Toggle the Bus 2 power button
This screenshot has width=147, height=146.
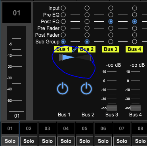pos(86,89)
